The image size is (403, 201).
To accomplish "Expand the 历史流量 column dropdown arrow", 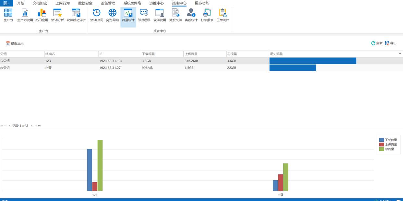I will (400, 54).
